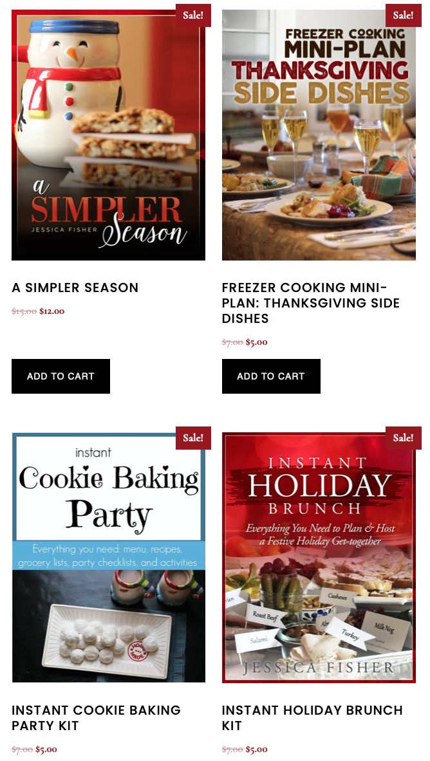The image size is (430, 761).
Task: Click $5.00 price under Holiday Brunch Kit
Action: 257,749
